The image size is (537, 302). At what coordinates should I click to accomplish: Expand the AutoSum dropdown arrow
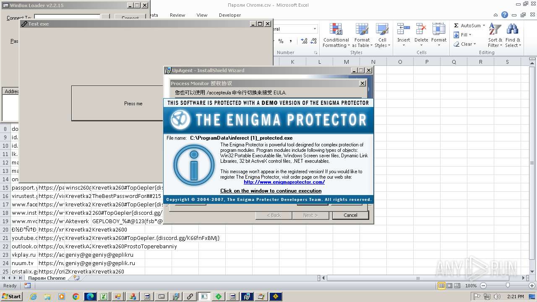(x=484, y=26)
